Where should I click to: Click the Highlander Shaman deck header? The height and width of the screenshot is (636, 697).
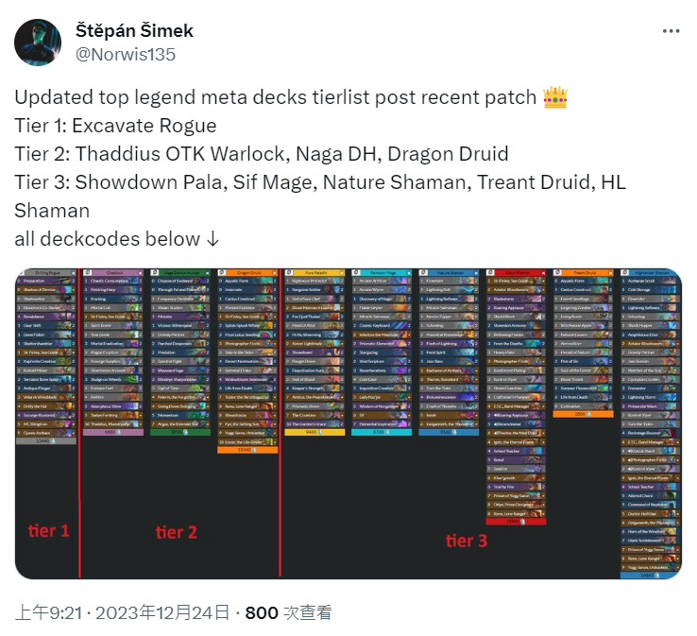(651, 272)
